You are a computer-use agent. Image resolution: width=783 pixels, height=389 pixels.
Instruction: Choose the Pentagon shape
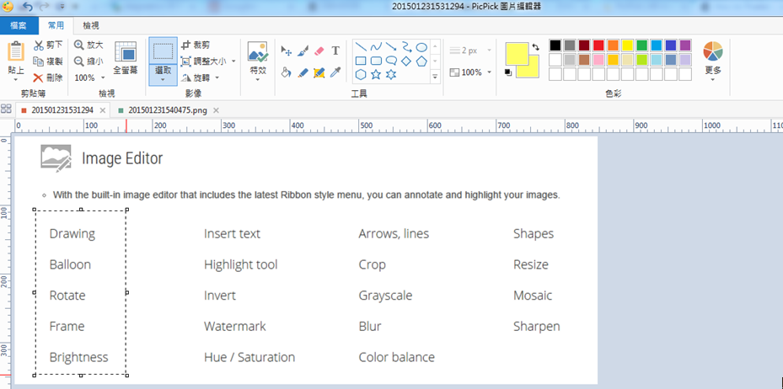pos(422,61)
